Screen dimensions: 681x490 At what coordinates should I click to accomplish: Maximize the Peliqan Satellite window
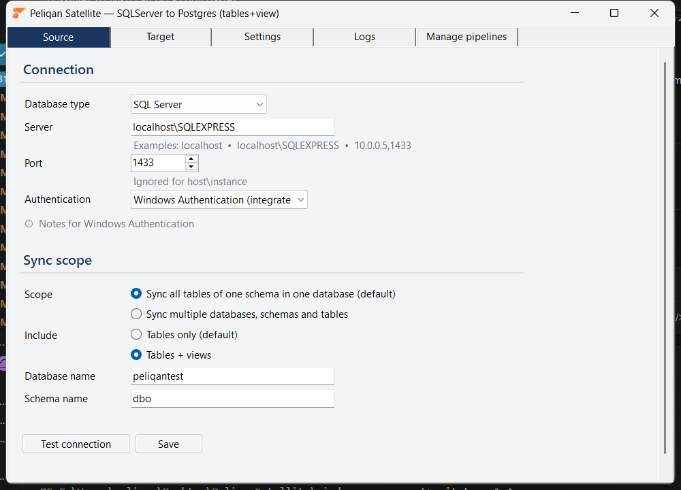click(x=614, y=13)
